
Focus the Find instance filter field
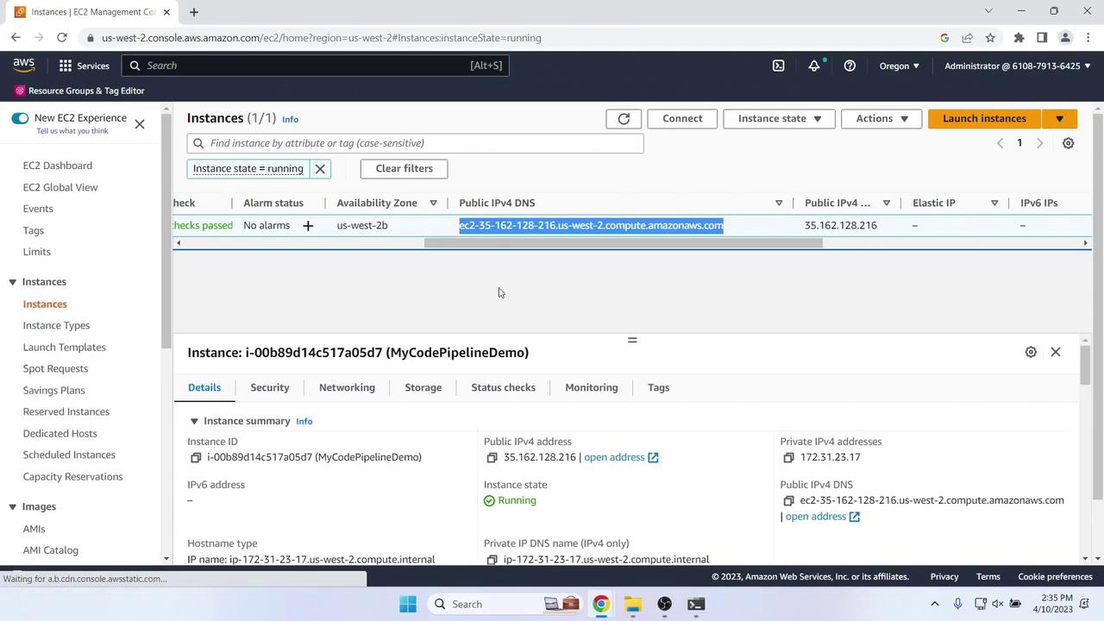pos(416,143)
